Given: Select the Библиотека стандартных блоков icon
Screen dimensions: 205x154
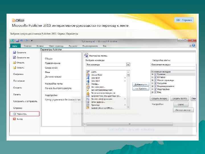Looking at the screenshot, I should (x=88, y=96).
